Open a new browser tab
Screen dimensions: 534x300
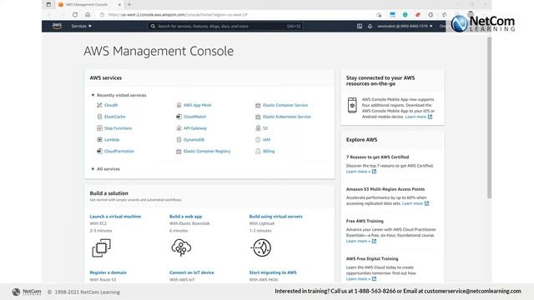(x=129, y=5)
